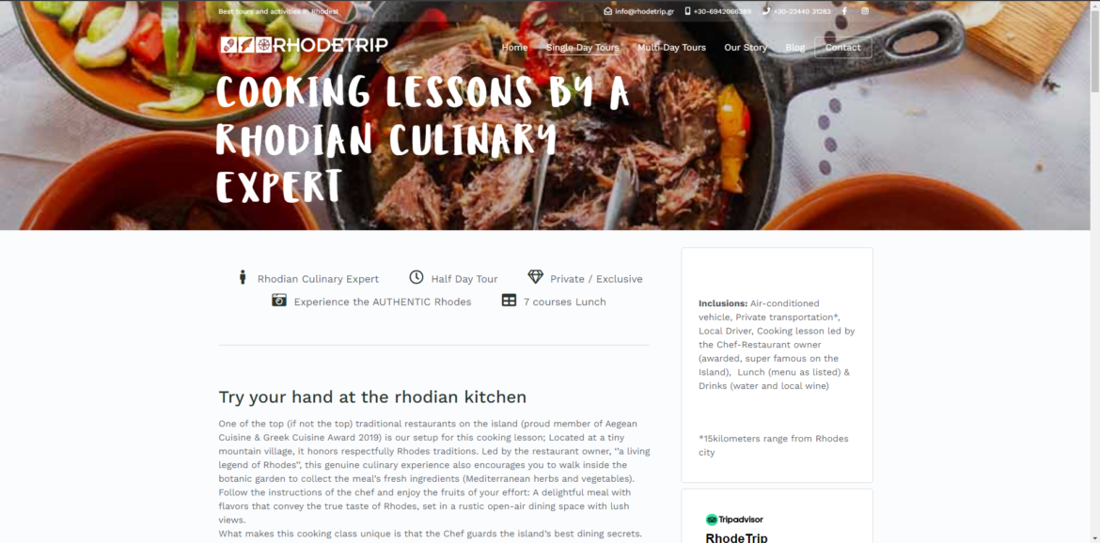1100x543 pixels.
Task: Expand Multi-Day Tours menu
Action: pos(671,48)
